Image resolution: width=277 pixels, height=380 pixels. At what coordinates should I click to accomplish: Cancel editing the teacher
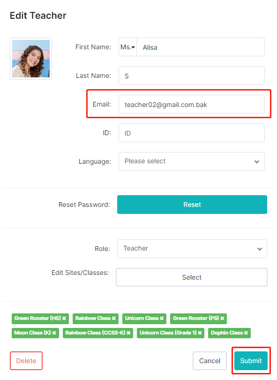pyautogui.click(x=210, y=361)
